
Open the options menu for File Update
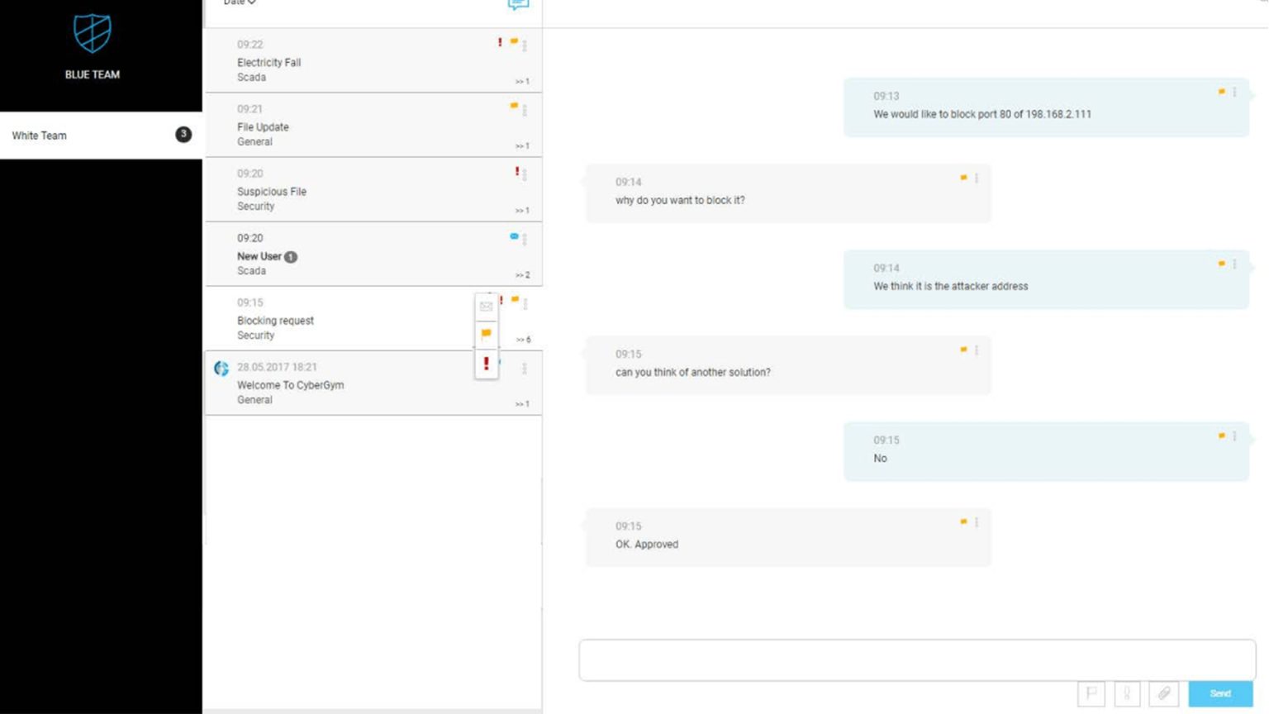(x=525, y=110)
